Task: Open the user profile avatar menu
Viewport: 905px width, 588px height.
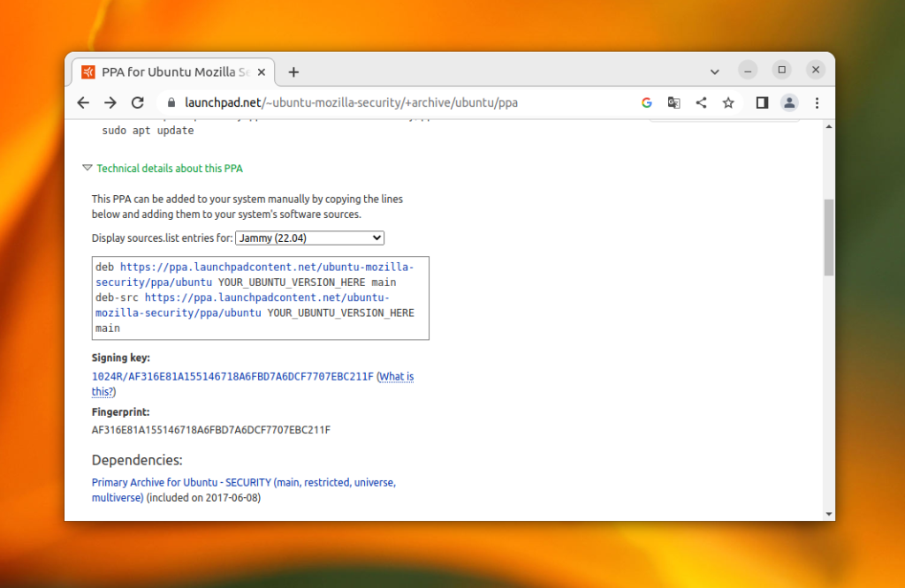Action: pos(789,102)
